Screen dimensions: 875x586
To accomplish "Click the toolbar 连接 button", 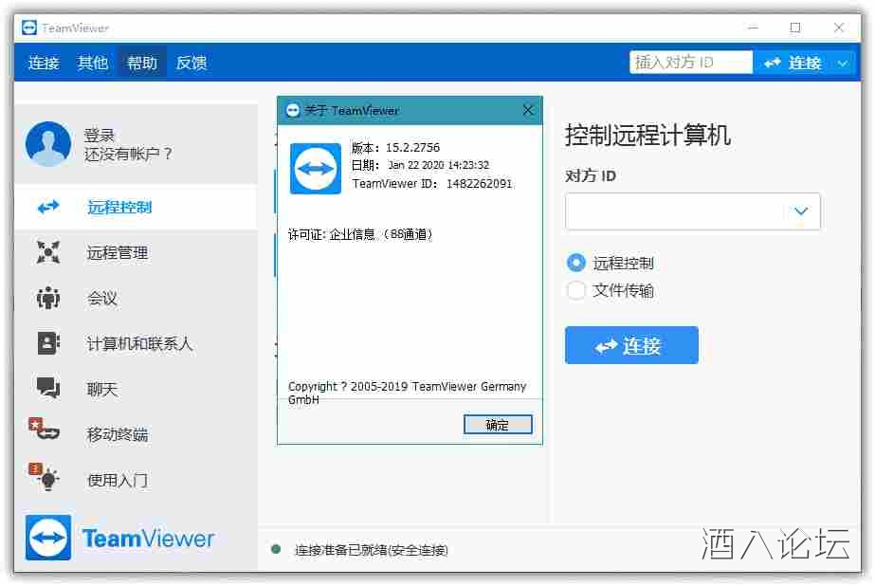I will pos(793,64).
